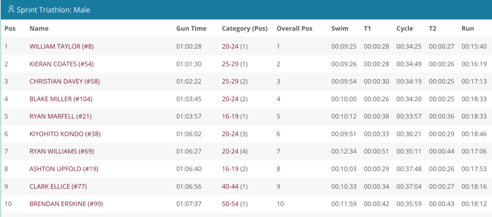The image size is (492, 217).
Task: Select CHRISTIAN DAVEY (#58) name link
Action: 64,82
